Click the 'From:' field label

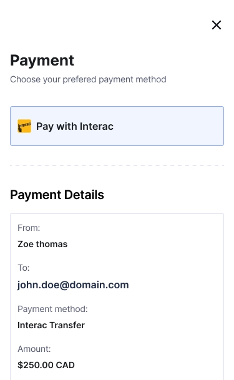tap(29, 228)
